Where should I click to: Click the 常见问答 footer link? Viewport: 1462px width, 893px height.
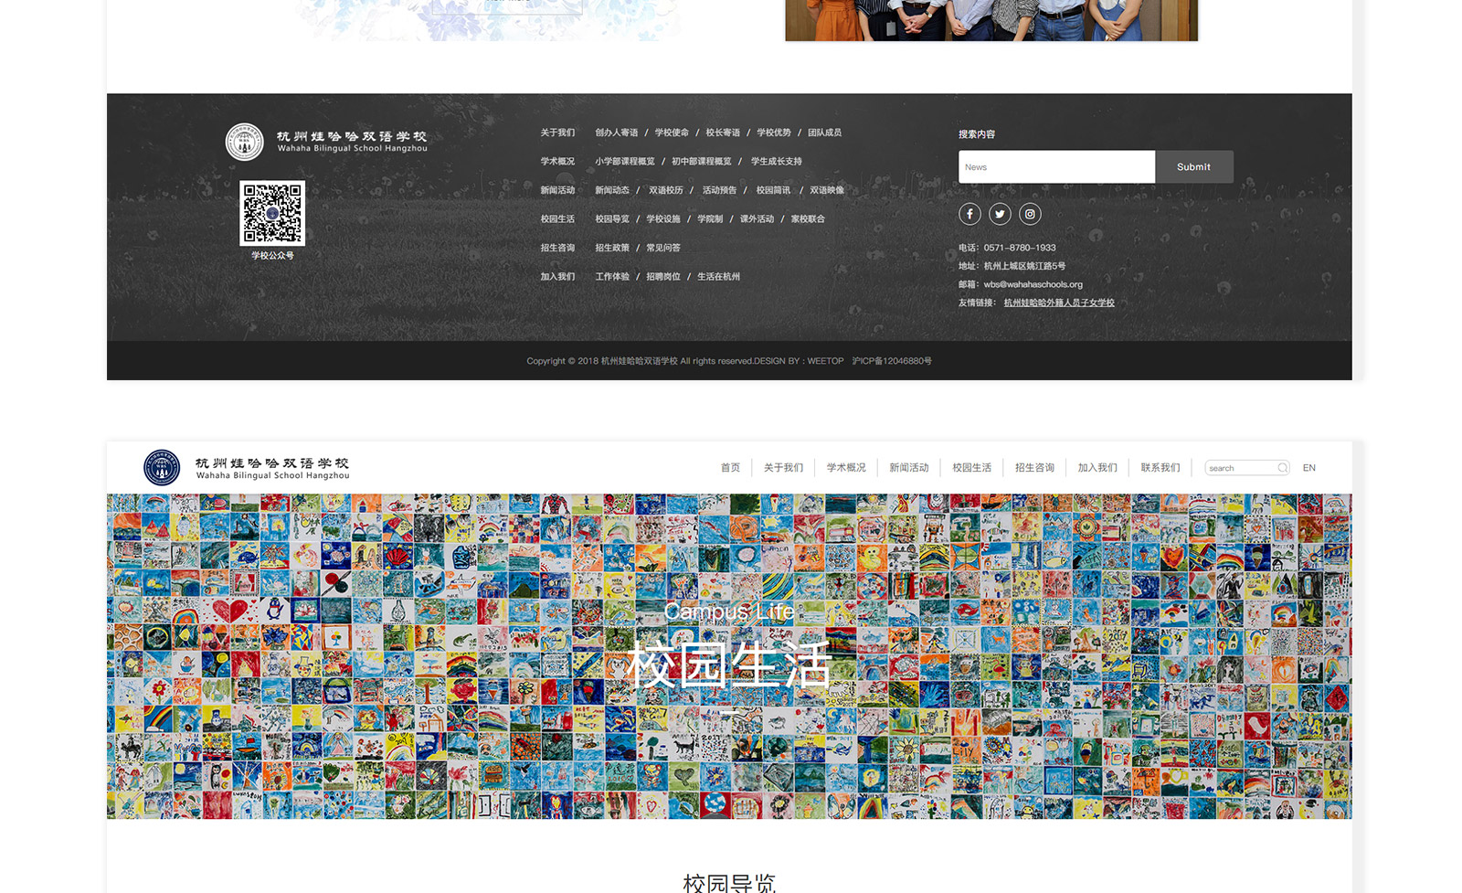(x=663, y=248)
